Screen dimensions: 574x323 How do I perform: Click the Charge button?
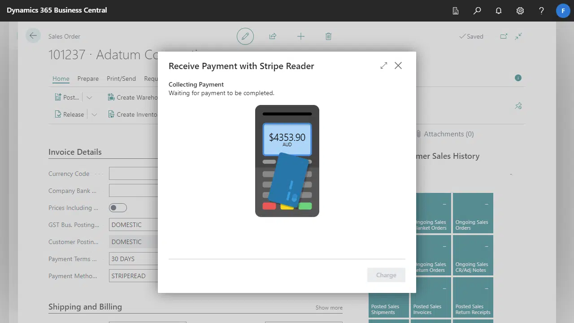pyautogui.click(x=386, y=275)
